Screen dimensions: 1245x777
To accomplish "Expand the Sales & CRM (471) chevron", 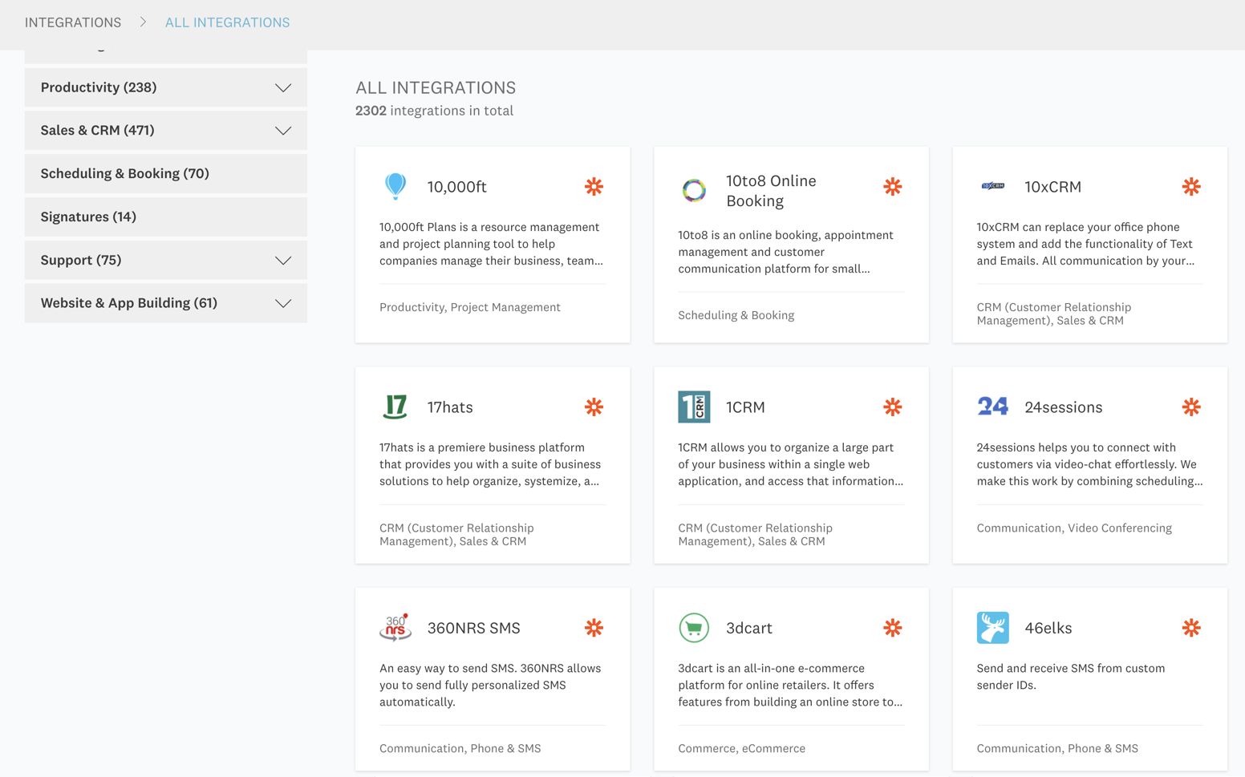I will pos(283,131).
